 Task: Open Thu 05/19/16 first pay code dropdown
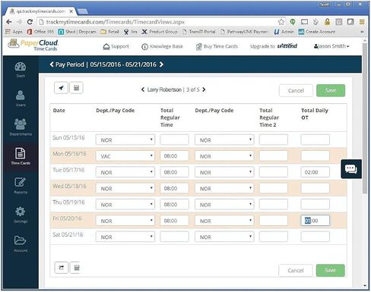click(x=125, y=205)
